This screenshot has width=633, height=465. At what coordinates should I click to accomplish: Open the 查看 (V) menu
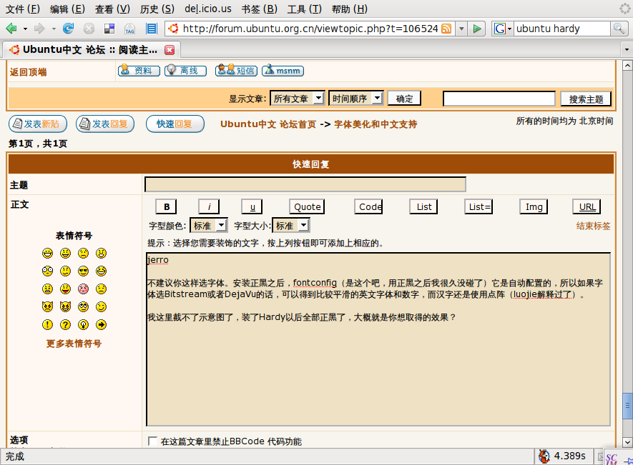[x=112, y=9]
